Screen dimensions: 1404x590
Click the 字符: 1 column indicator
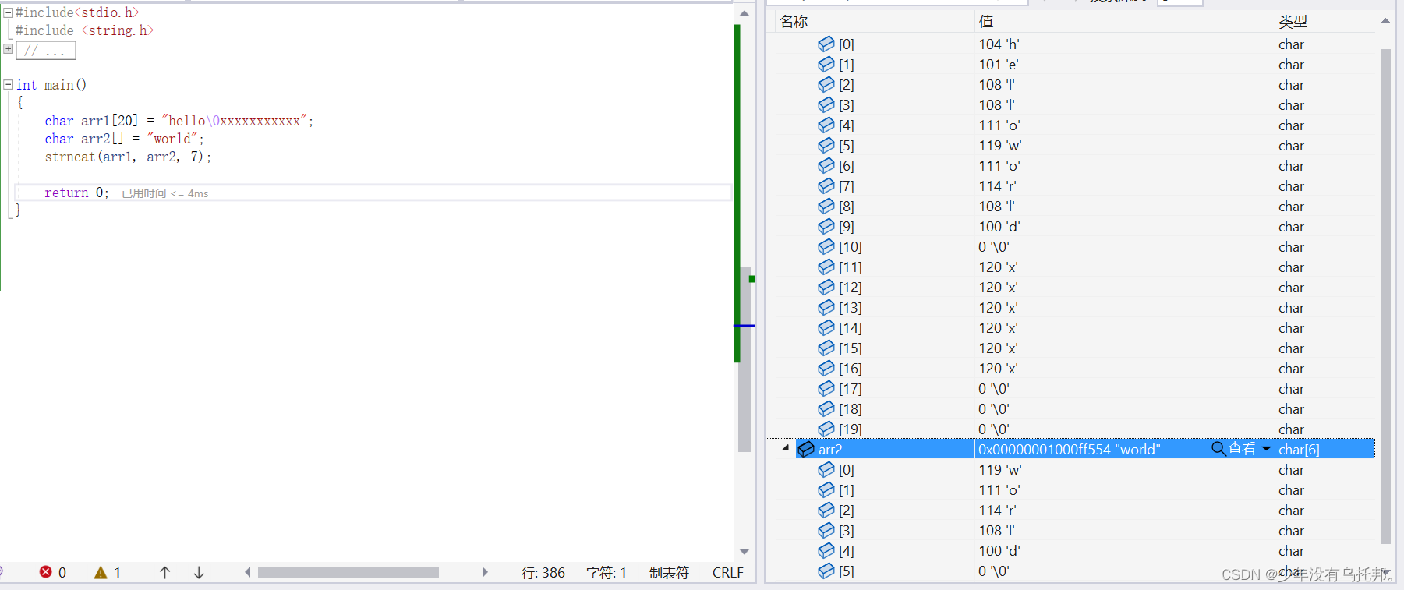(607, 572)
